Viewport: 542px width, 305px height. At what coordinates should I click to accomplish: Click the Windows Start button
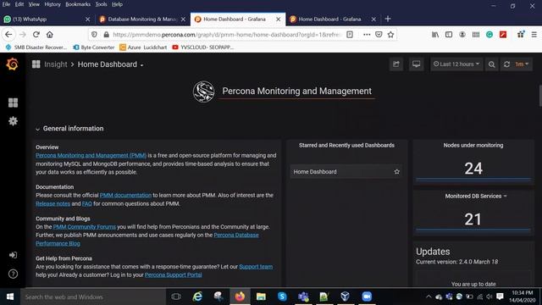coord(10,297)
